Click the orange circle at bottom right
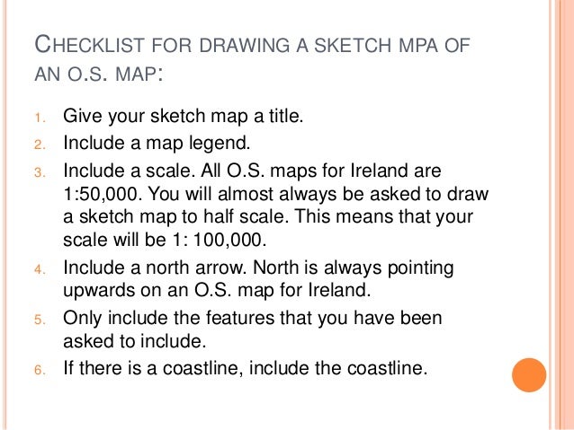 coord(529,375)
